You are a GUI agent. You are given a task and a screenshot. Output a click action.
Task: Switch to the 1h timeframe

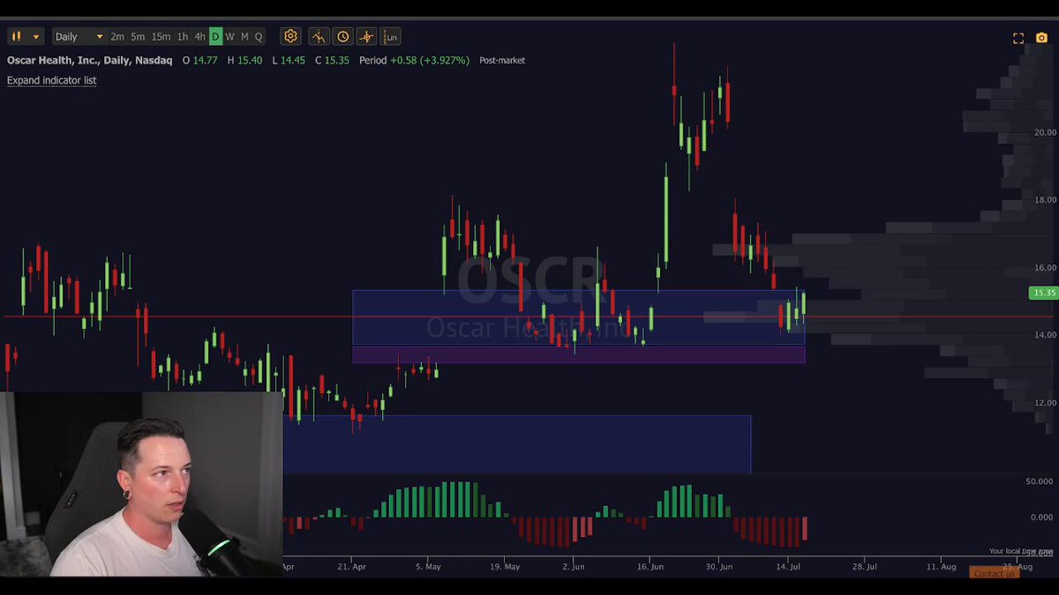(183, 37)
